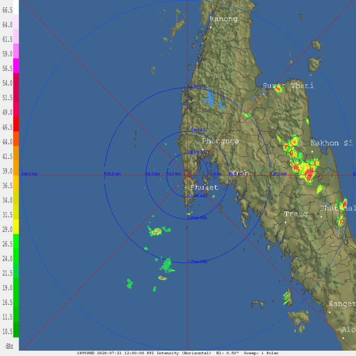This screenshot has width=356, height=356.
Task: Click the 120.0 km label west of Phuket
Action: (113, 174)
